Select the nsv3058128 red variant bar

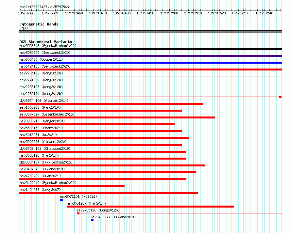point(103,159)
